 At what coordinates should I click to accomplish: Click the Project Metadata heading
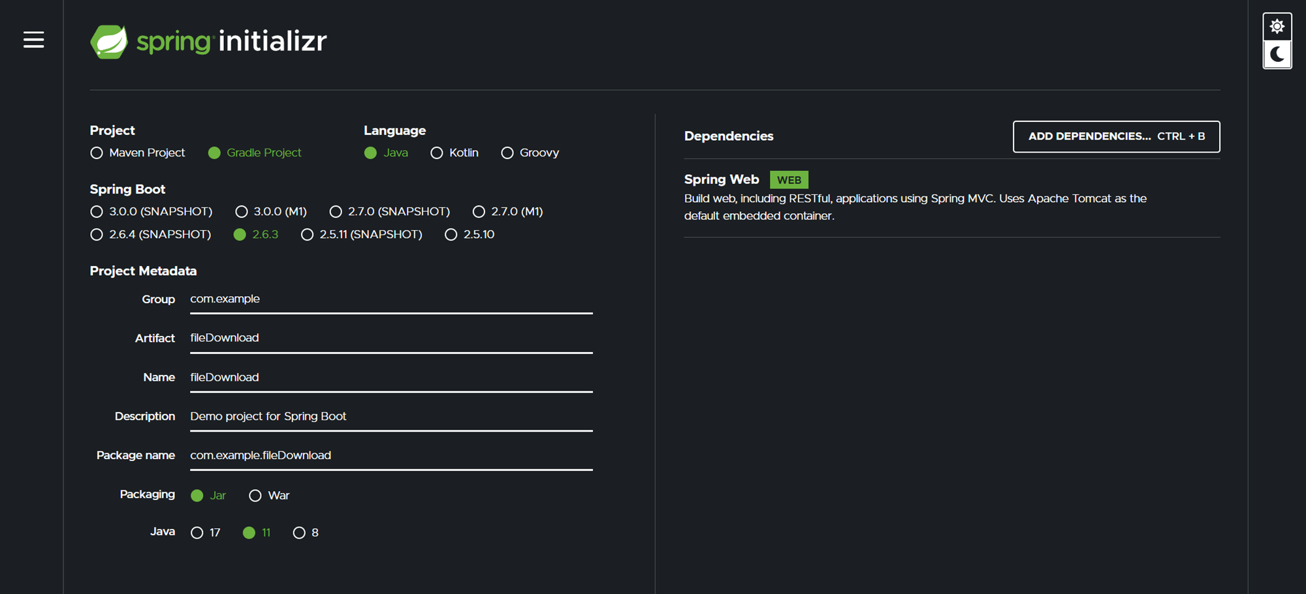click(143, 271)
